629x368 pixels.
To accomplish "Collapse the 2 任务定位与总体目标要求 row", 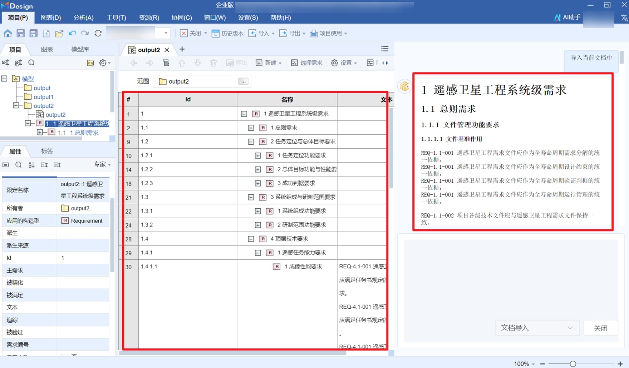I will point(251,142).
